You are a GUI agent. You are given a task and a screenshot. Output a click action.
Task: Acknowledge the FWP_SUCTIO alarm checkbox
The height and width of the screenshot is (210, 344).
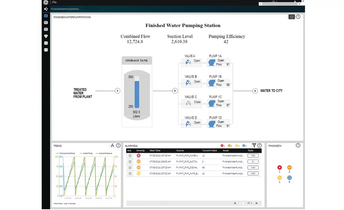tap(130, 162)
